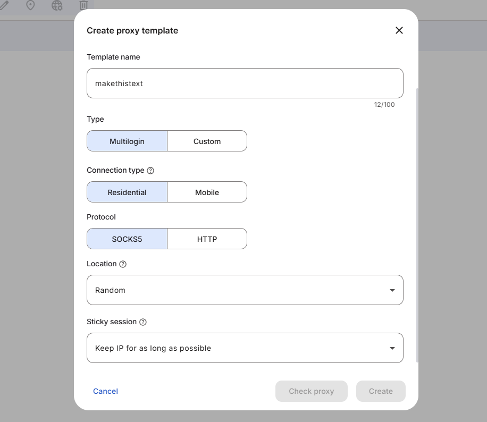Click the Connection type help icon
The height and width of the screenshot is (422, 487).
point(150,171)
